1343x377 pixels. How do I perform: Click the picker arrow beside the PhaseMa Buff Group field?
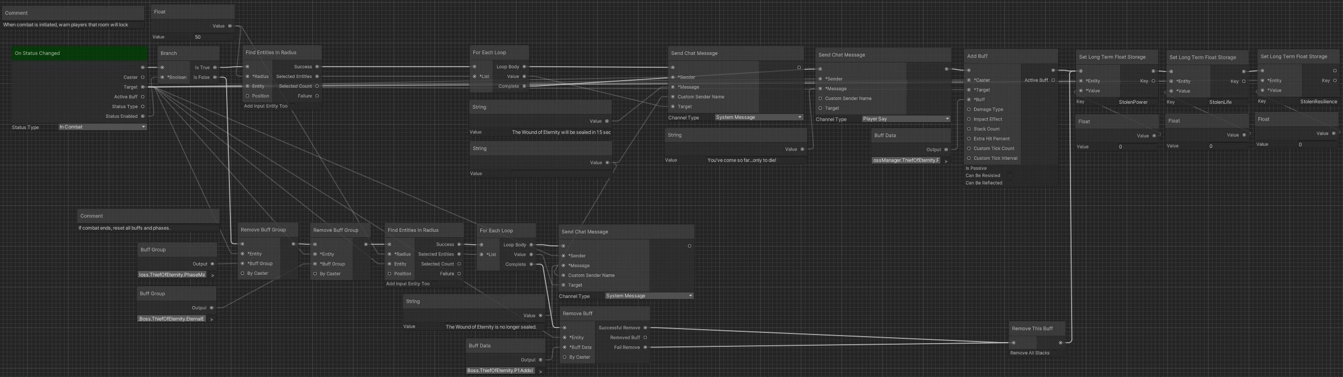[x=212, y=275]
